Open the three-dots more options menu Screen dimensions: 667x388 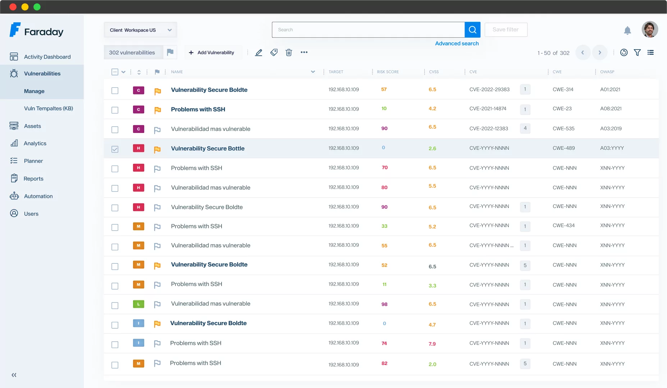point(304,52)
